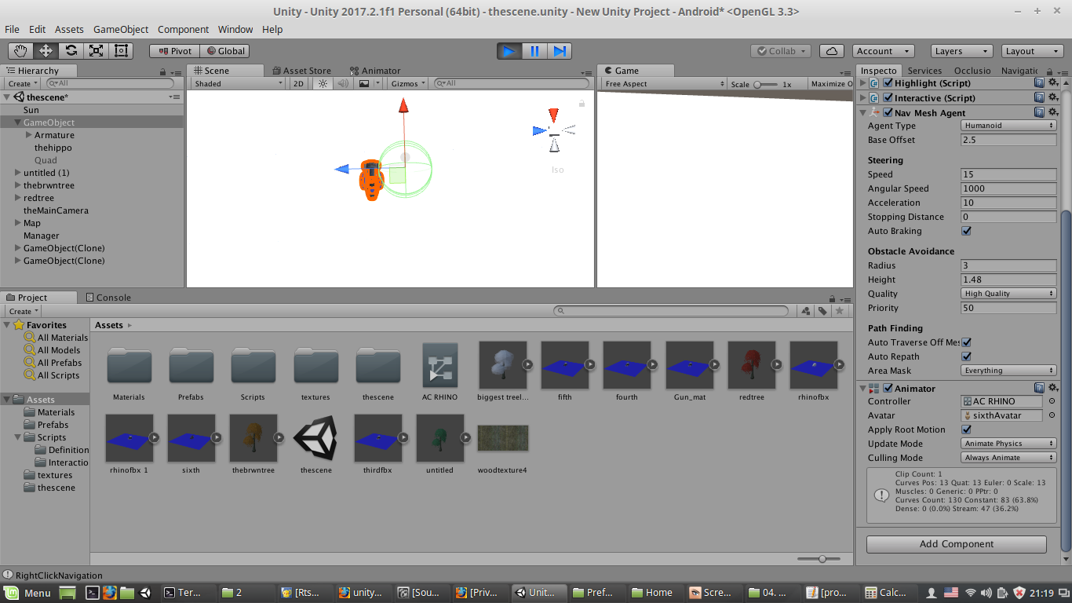Open Shaded draw mode dropdown
Screen dimensions: 1072x603
[x=239, y=83]
